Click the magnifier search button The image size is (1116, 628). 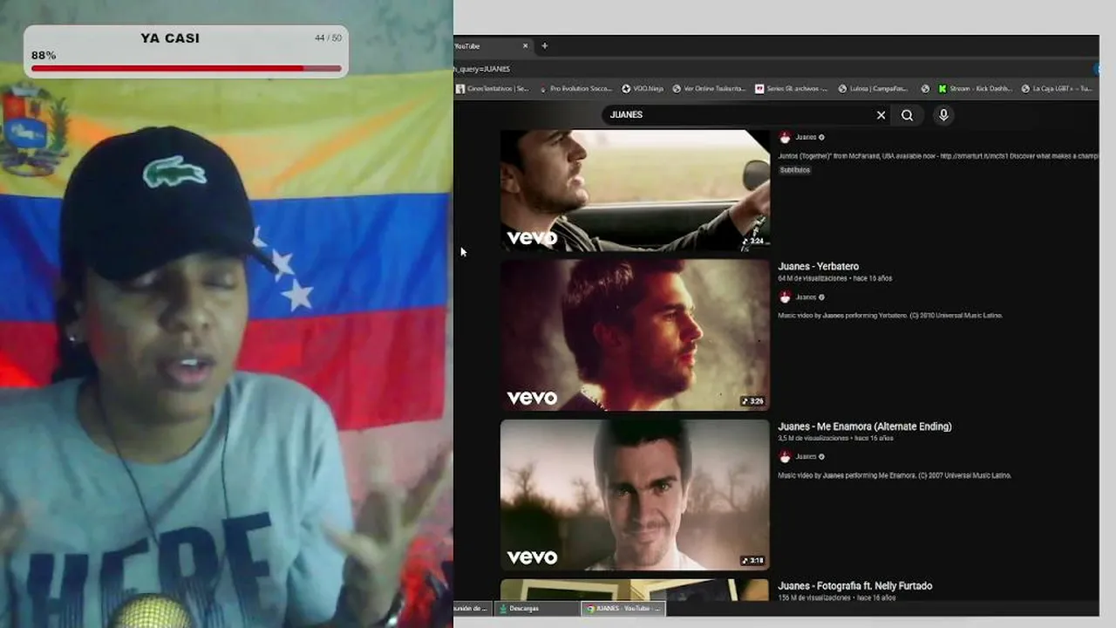point(908,115)
